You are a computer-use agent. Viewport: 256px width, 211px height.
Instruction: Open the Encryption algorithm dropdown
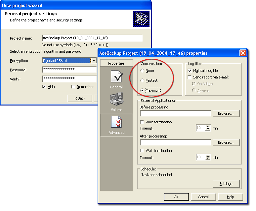[x=94, y=61]
